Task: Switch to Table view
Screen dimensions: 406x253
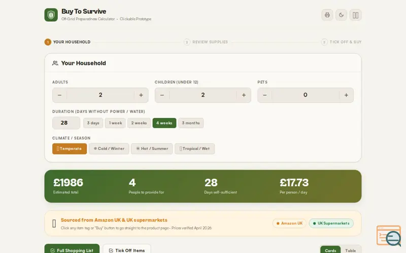Action: [x=351, y=250]
